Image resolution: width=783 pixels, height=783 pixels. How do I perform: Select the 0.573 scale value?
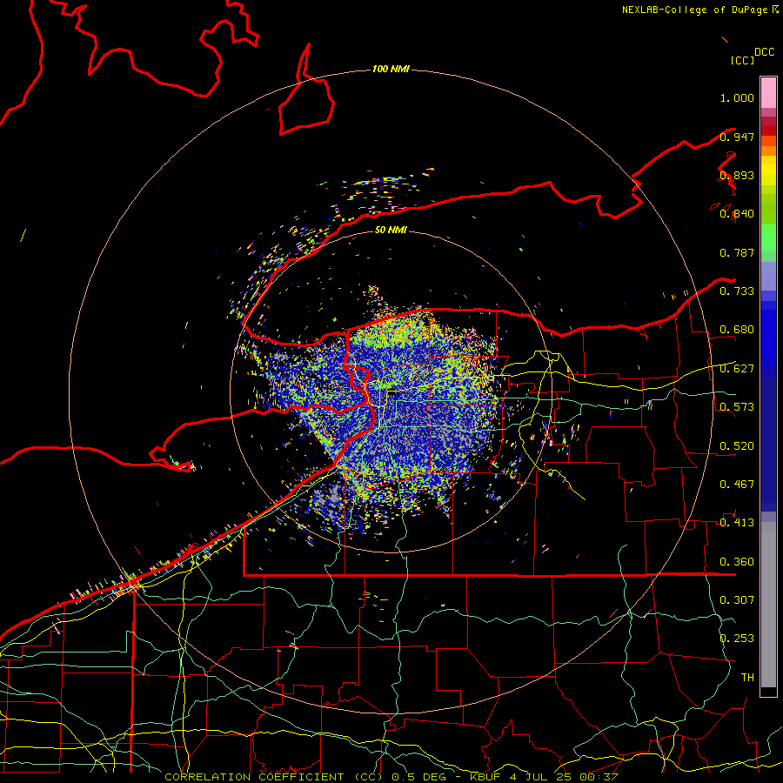(x=737, y=407)
